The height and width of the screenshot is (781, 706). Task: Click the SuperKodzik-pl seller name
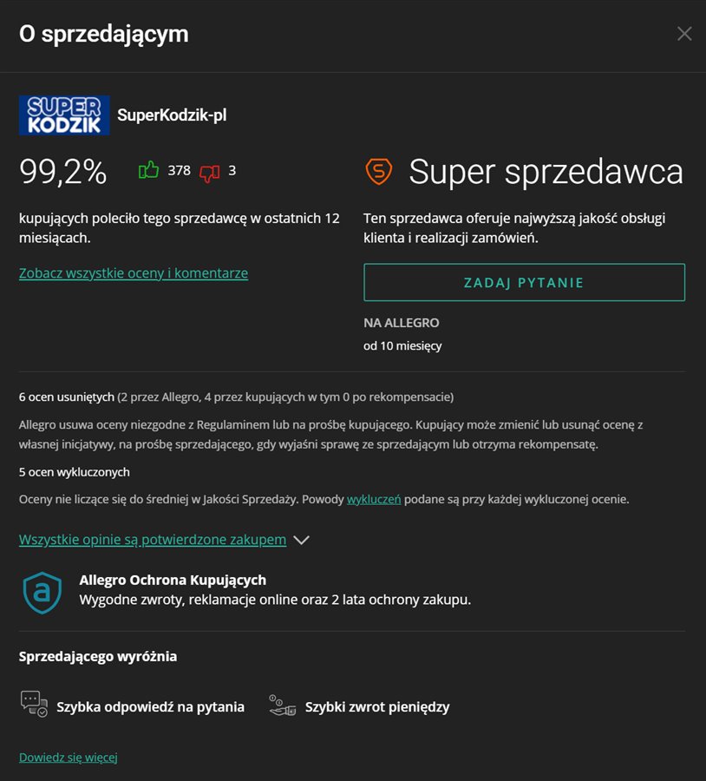(172, 115)
